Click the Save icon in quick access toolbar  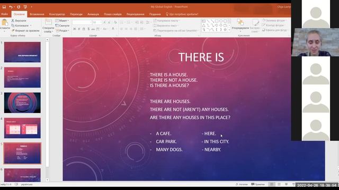coord(4,7)
